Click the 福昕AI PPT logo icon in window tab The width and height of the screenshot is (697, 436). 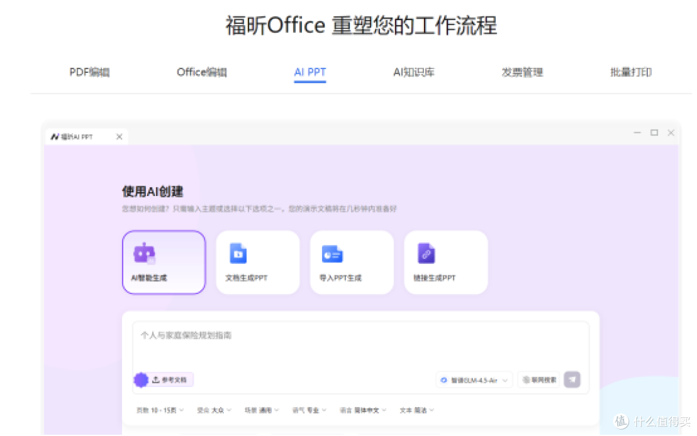[55, 137]
